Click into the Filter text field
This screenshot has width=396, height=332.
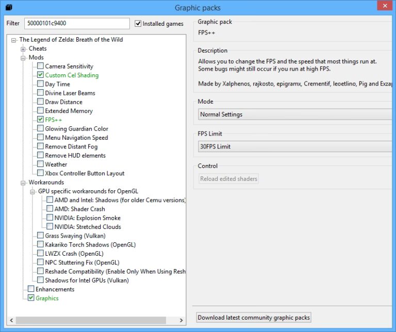77,24
